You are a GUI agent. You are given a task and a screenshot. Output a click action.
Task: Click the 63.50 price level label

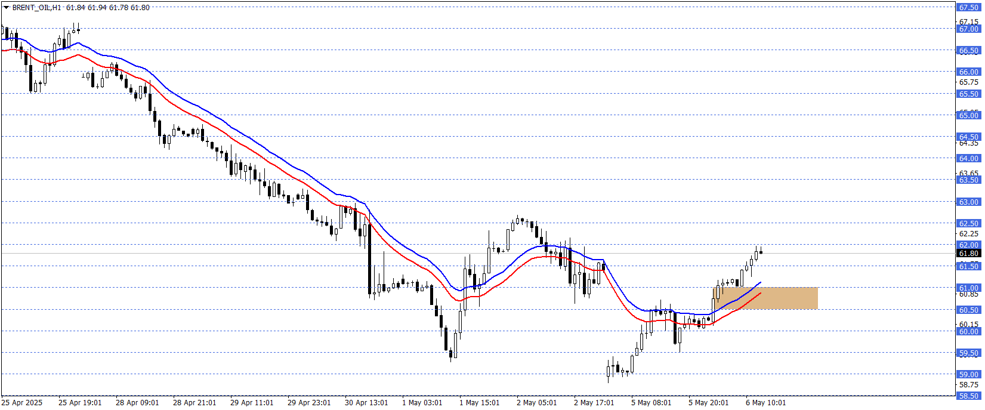coord(969,180)
